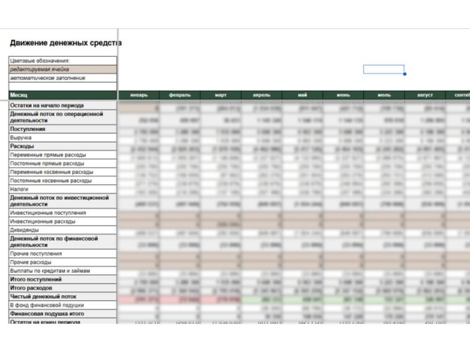Select "Выплаты по кредитам и займам" label
The image size is (470, 352).
click(63, 271)
